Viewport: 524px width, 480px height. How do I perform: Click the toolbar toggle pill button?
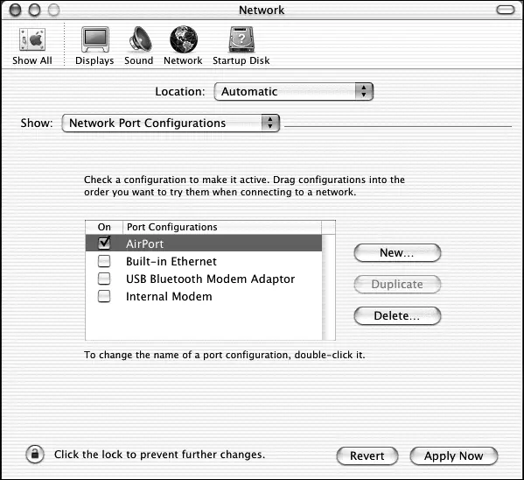click(x=506, y=10)
